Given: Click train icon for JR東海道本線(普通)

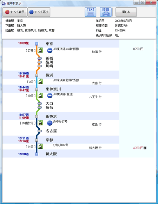Looking at the screenshot, I should [40, 50].
